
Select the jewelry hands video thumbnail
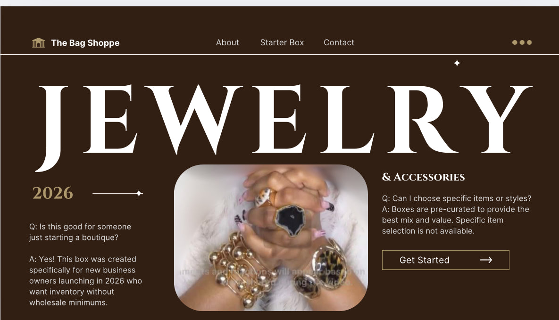pyautogui.click(x=271, y=238)
